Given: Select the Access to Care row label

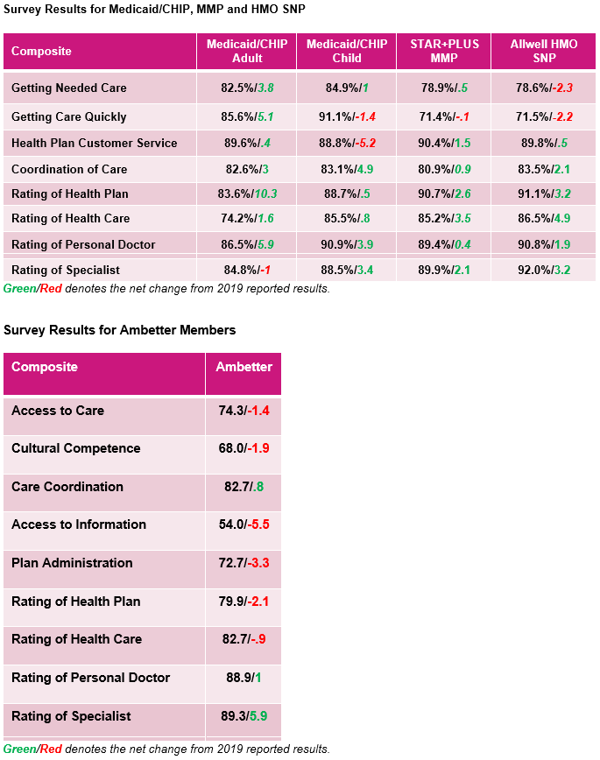Looking at the screenshot, I should click(x=58, y=411).
